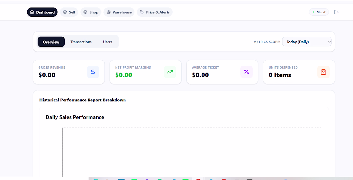Select the Overview tab
353x180 pixels.
51,42
